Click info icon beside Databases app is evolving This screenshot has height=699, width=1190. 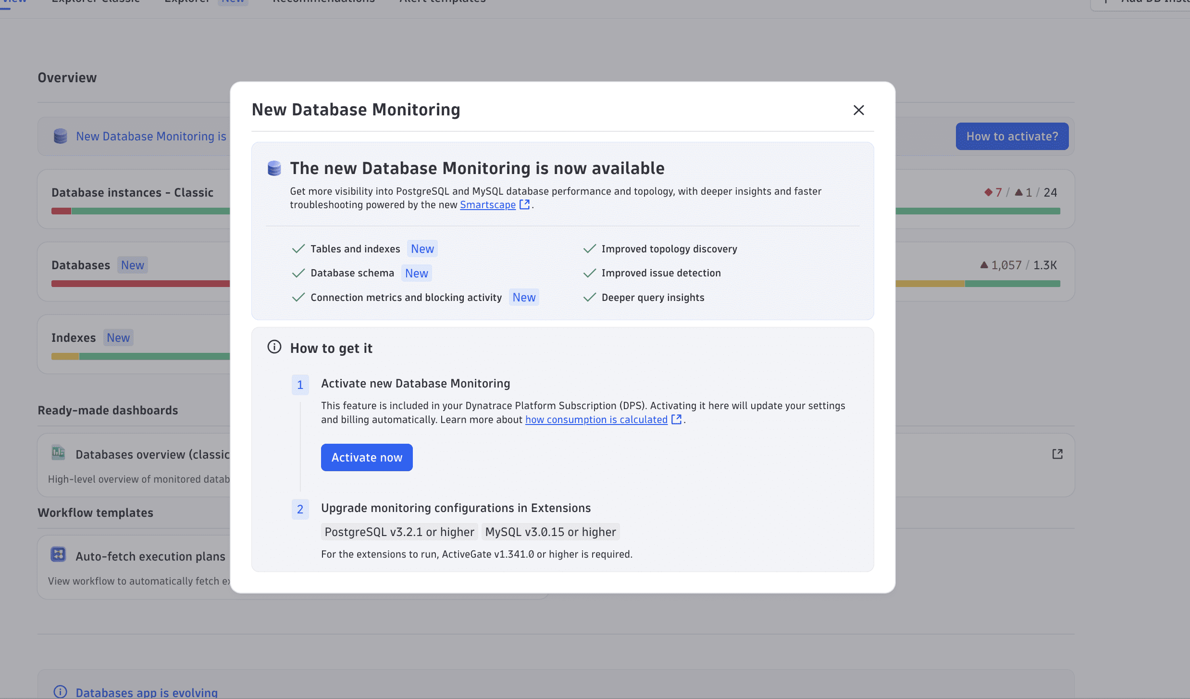(61, 692)
